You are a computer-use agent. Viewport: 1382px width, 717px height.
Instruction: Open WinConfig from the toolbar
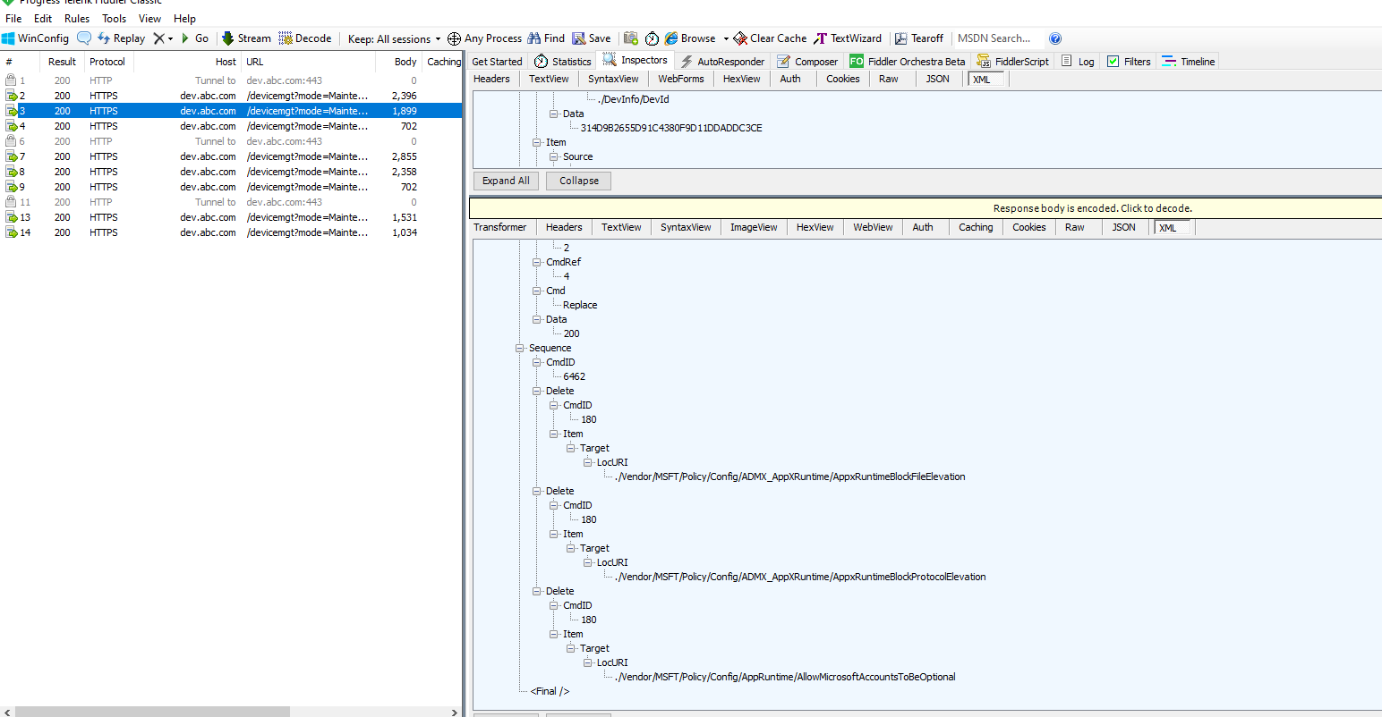coord(36,38)
